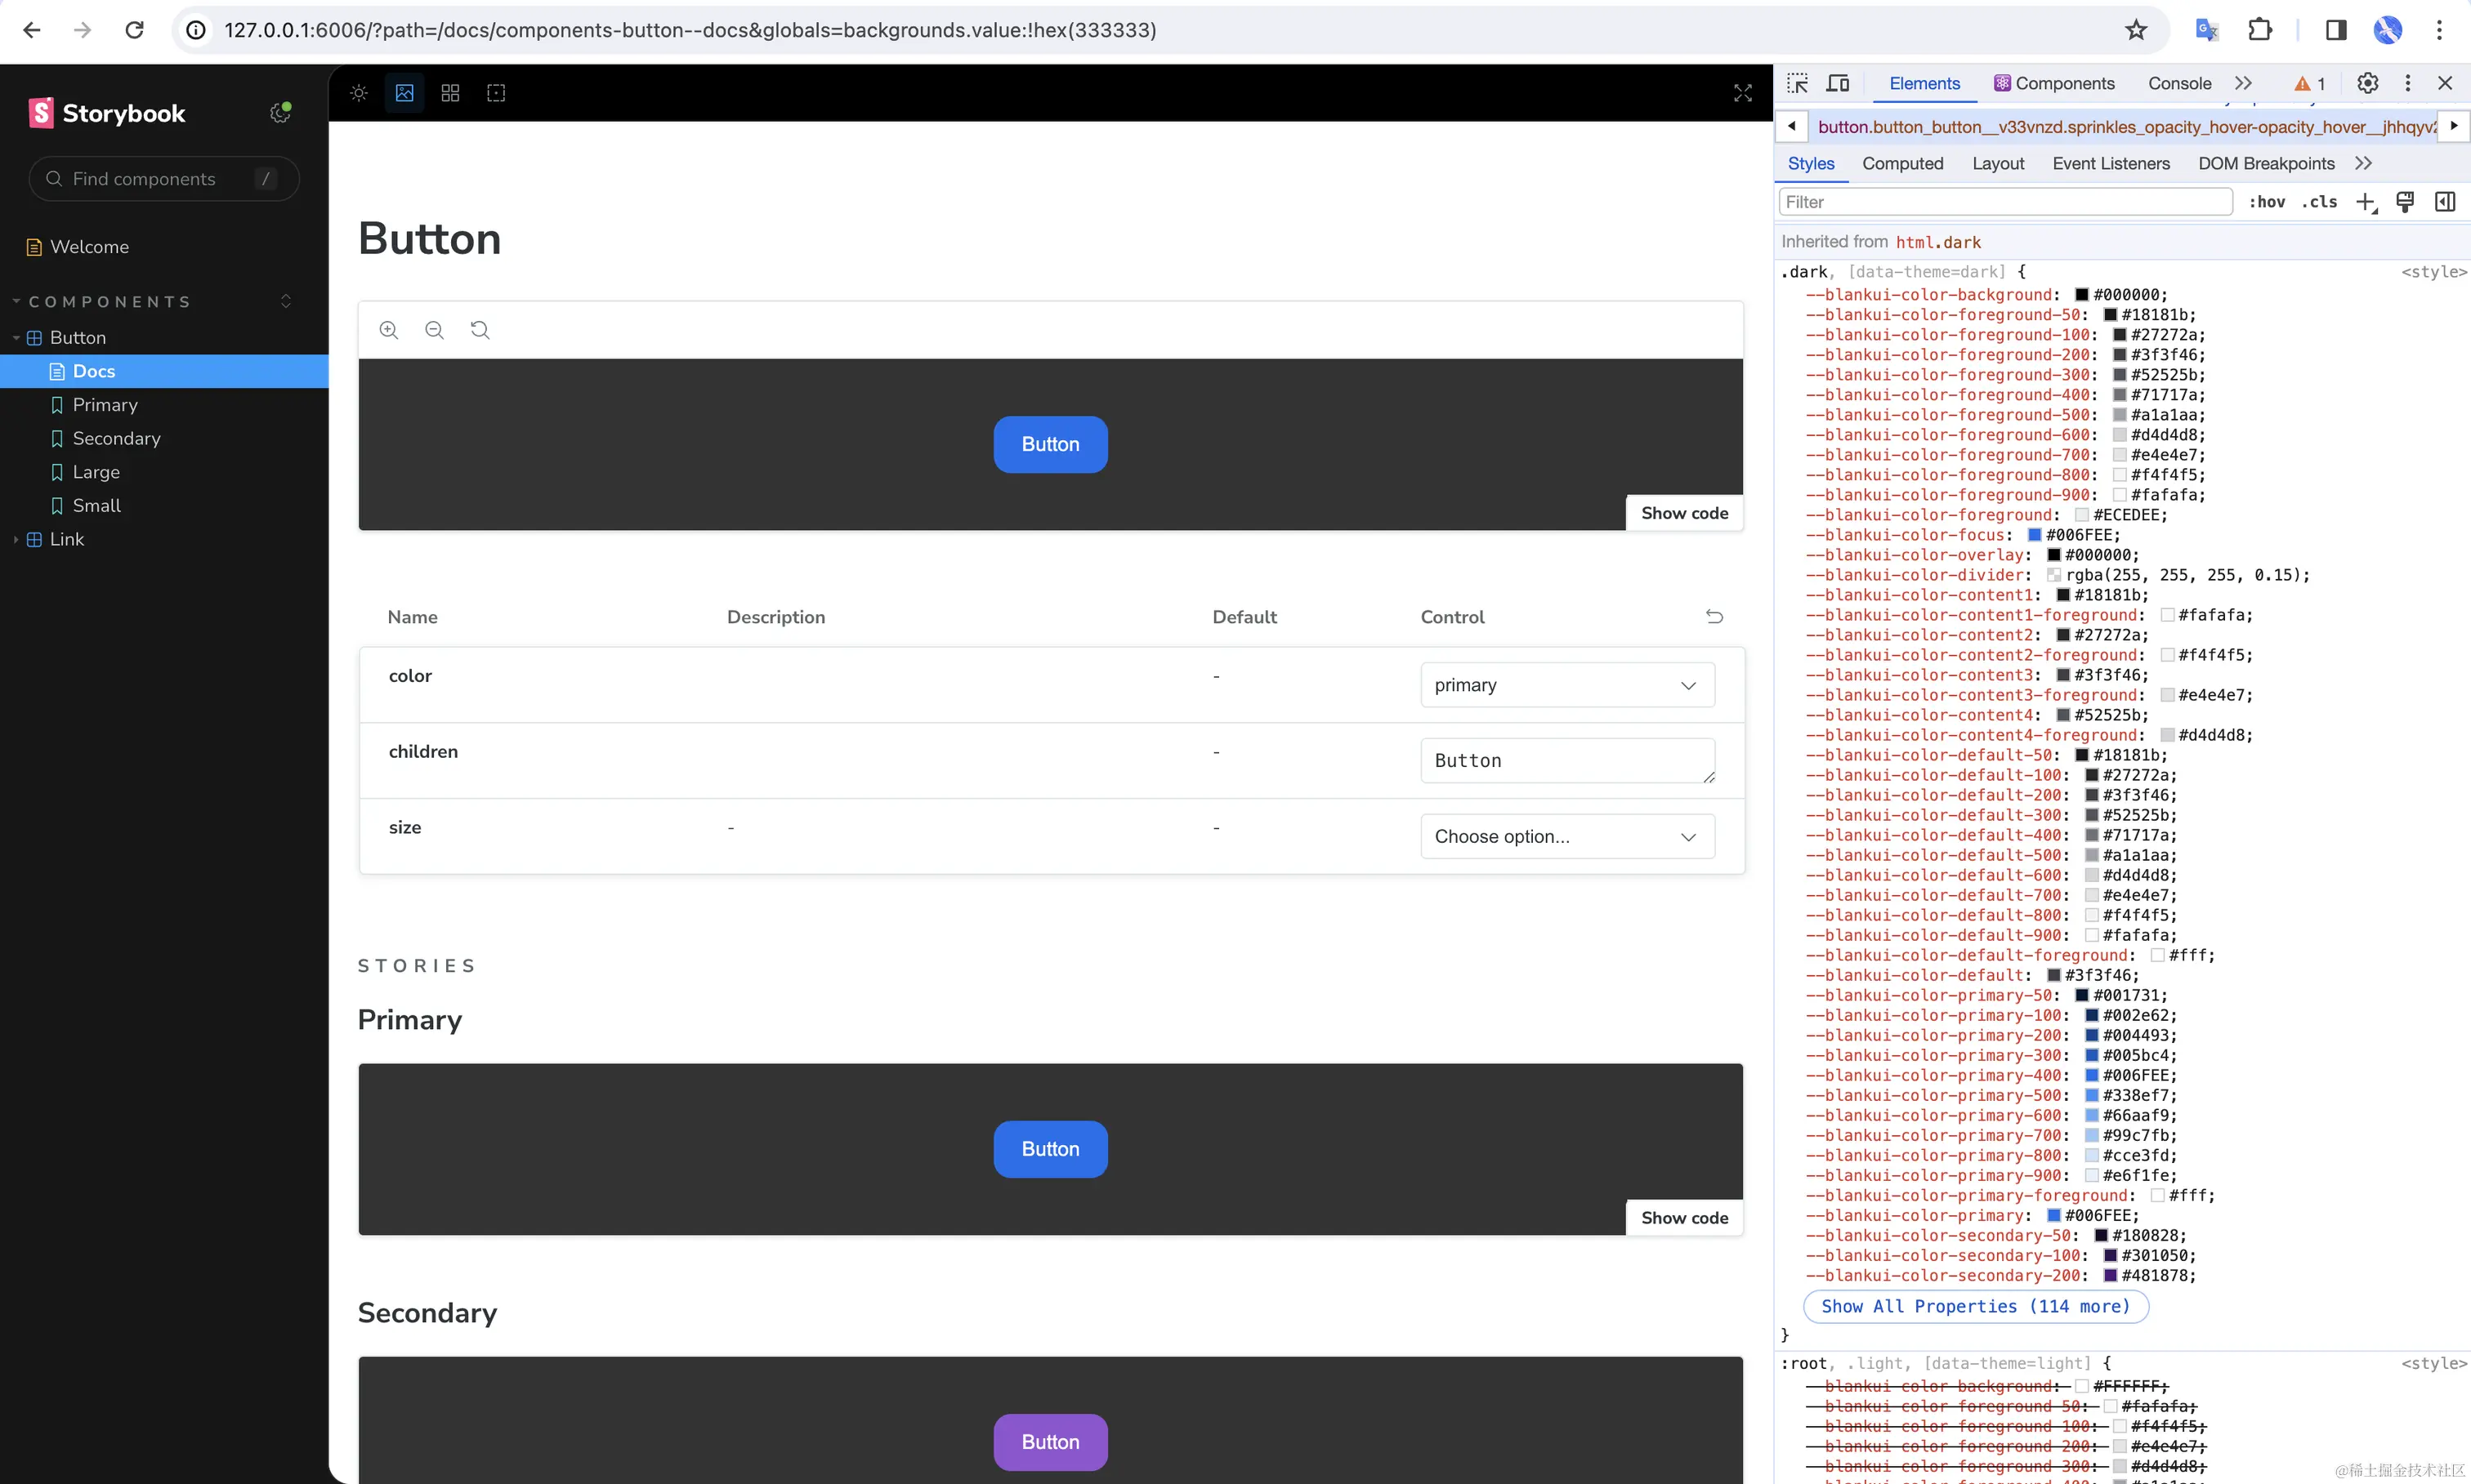Toggle the device emulation toolbar

(x=1839, y=83)
